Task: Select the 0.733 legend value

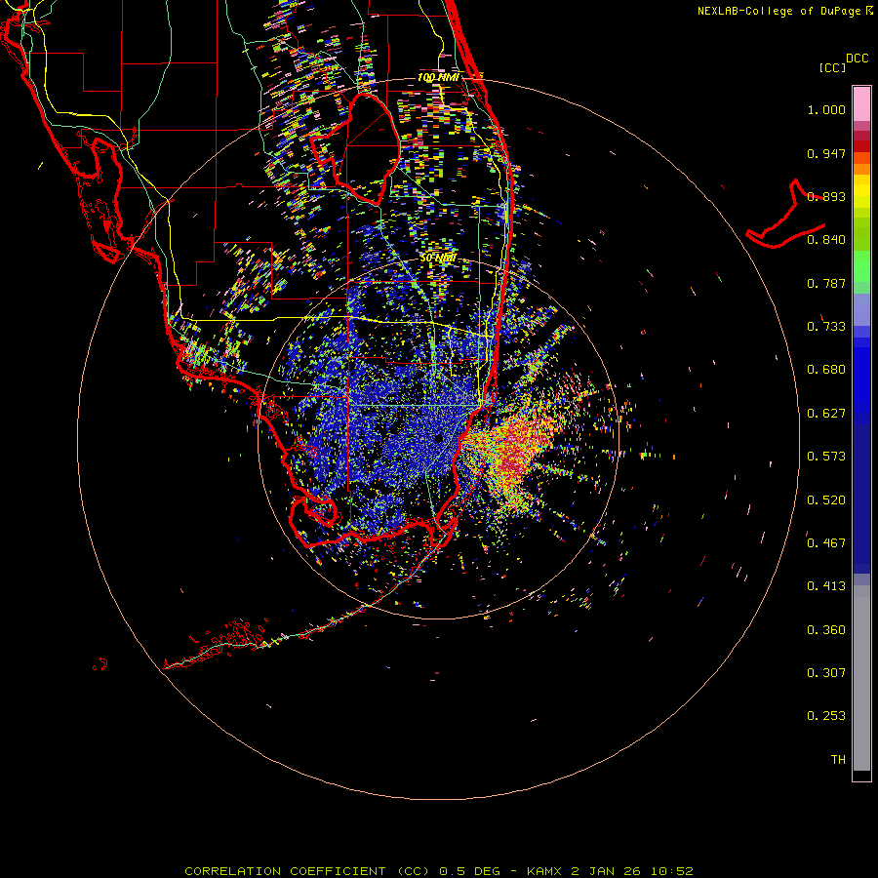Action: pyautogui.click(x=826, y=327)
